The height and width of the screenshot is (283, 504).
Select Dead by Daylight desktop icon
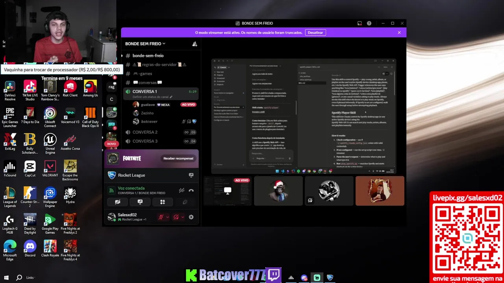click(30, 224)
